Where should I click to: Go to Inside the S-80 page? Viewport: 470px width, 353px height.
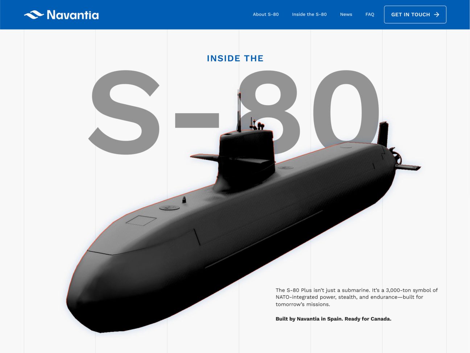[x=309, y=15]
